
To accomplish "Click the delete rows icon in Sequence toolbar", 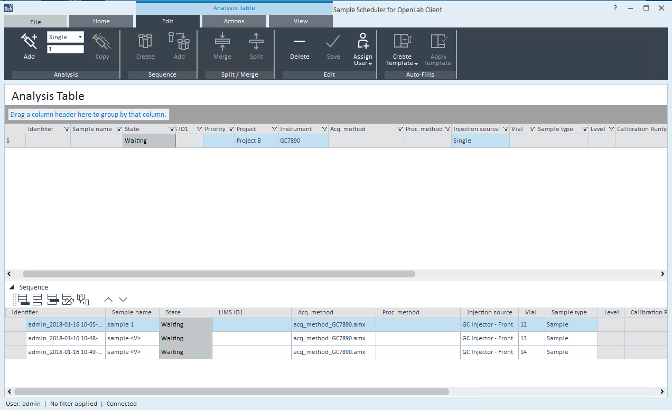I will coord(68,299).
